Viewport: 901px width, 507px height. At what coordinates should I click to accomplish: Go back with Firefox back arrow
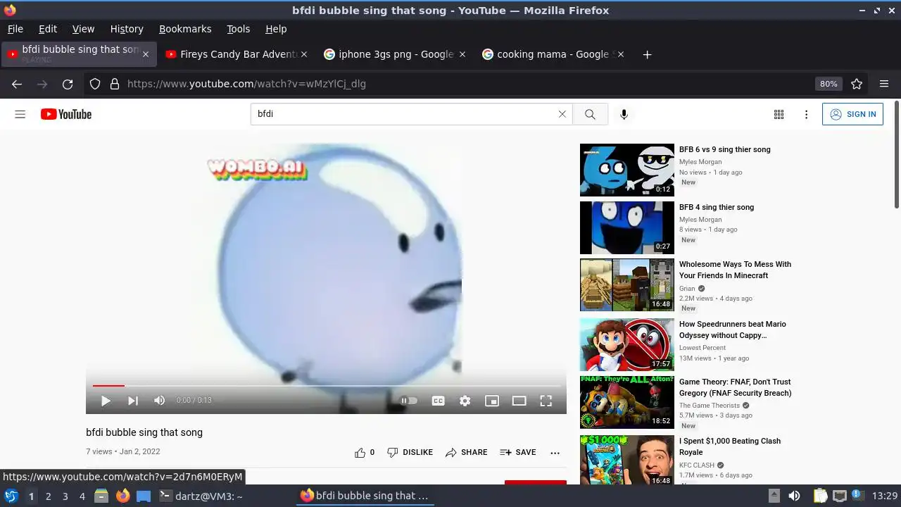click(x=17, y=84)
